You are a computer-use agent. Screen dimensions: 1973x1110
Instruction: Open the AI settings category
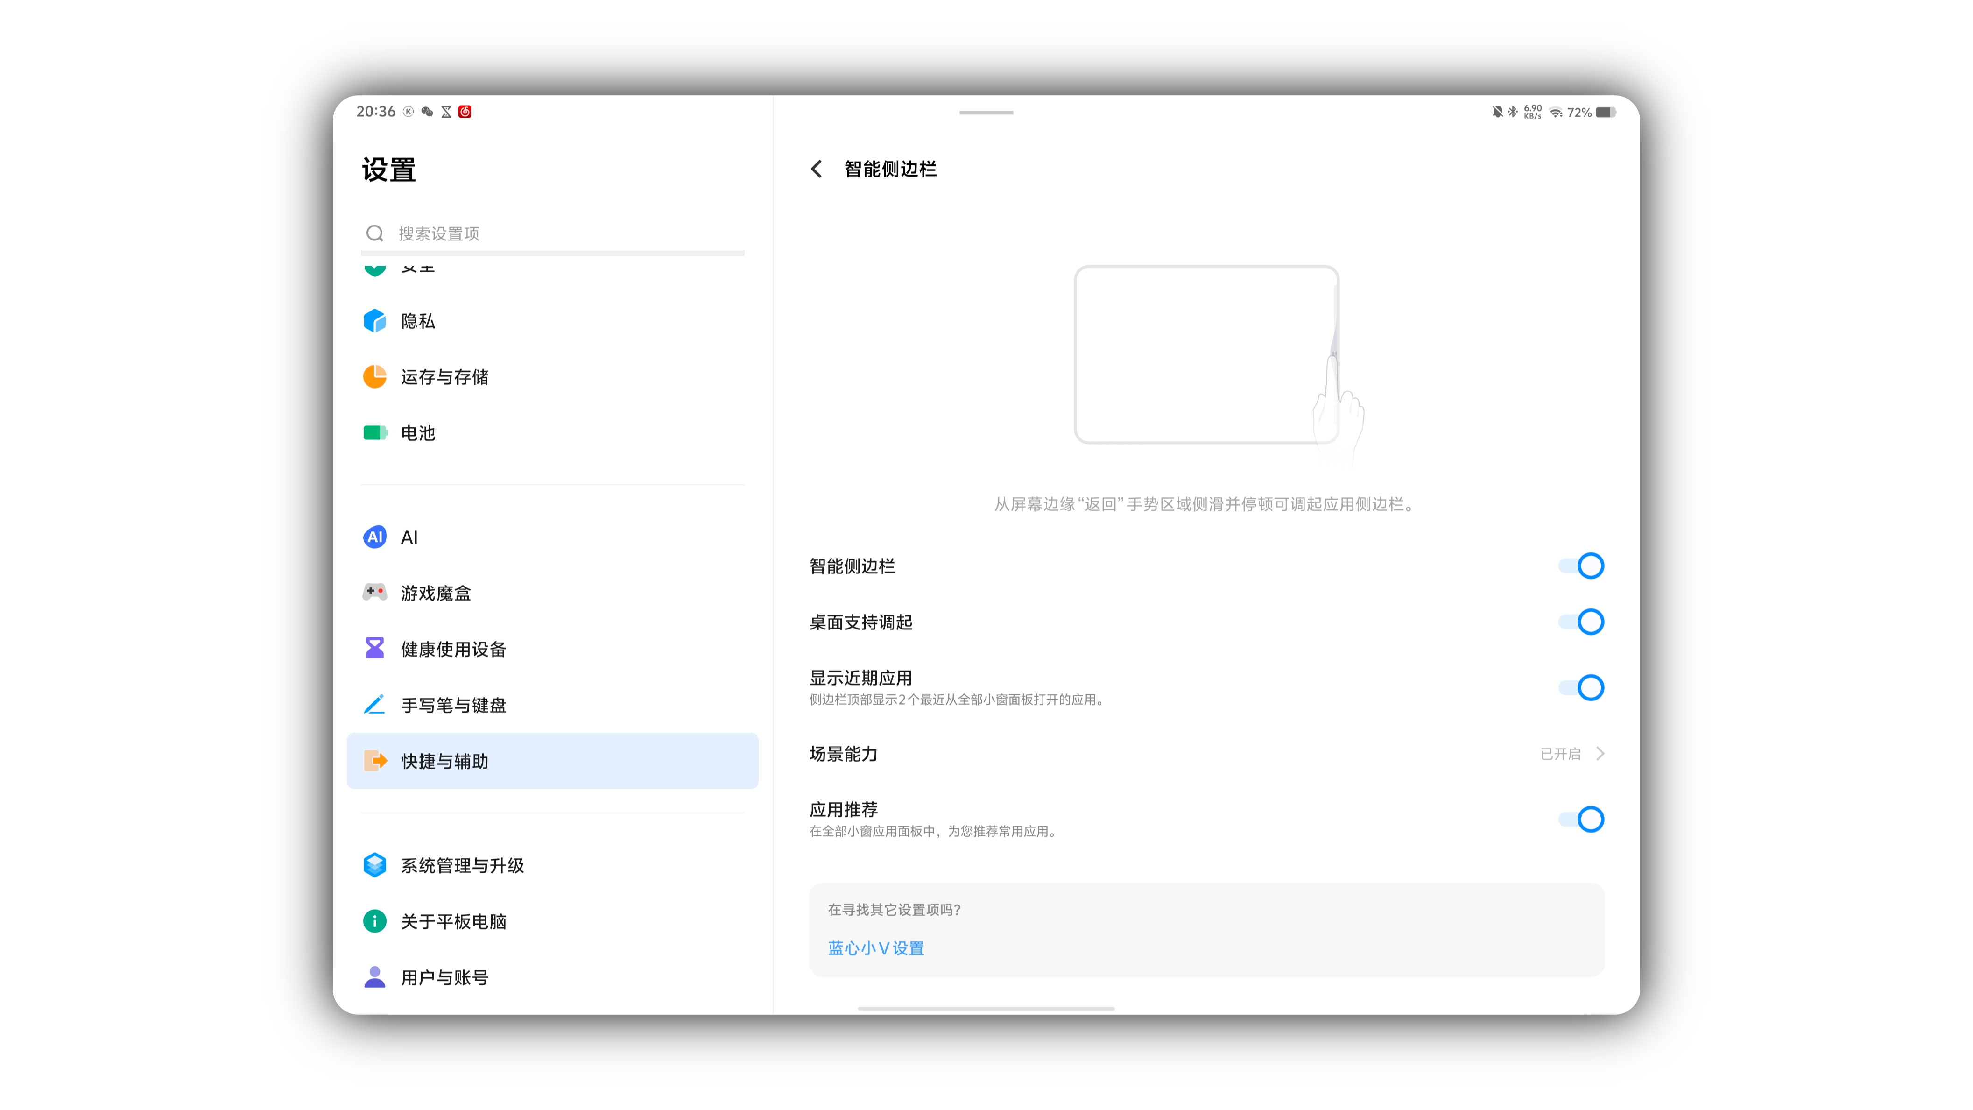(x=552, y=537)
